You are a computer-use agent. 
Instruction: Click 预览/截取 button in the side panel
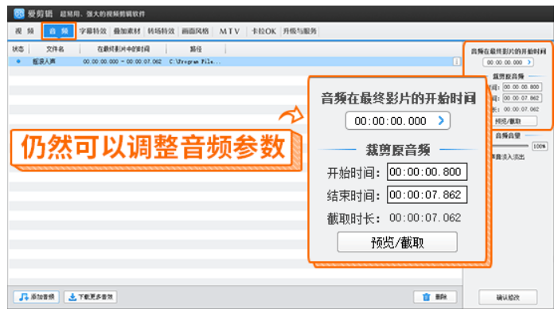(514, 121)
